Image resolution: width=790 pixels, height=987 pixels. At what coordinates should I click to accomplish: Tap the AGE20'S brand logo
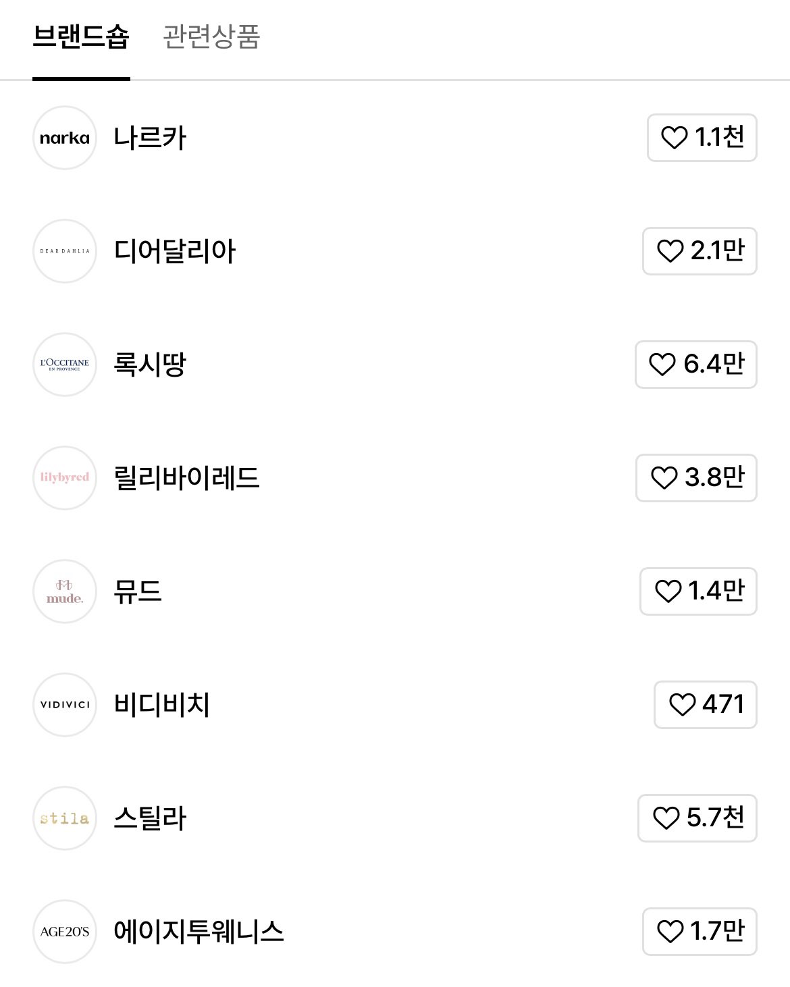coord(65,932)
